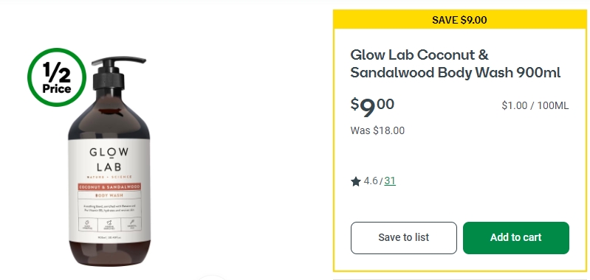Click the black pump dispenser on the bottle

coord(113,73)
